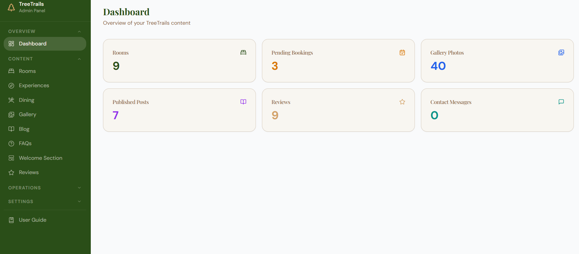Image resolution: width=579 pixels, height=254 pixels.
Task: Click the calendar icon on Pending Bookings card
Action: [402, 52]
